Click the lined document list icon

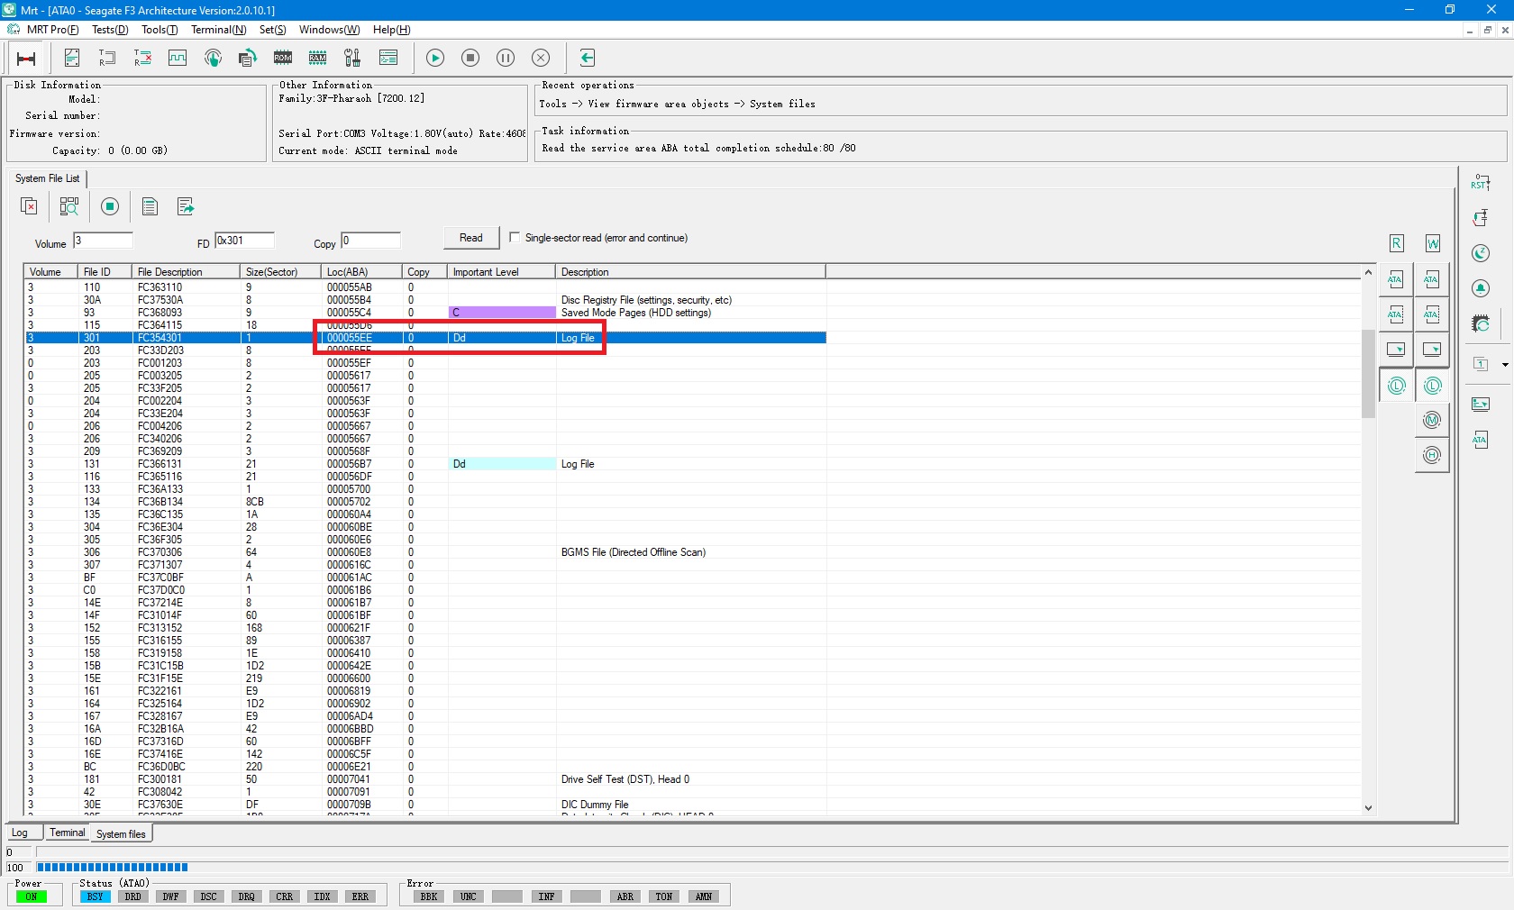pos(150,206)
